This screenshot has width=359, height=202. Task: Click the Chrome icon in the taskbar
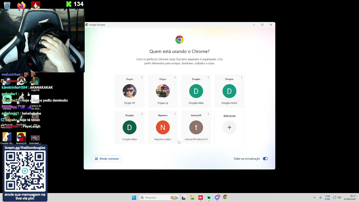(225, 198)
